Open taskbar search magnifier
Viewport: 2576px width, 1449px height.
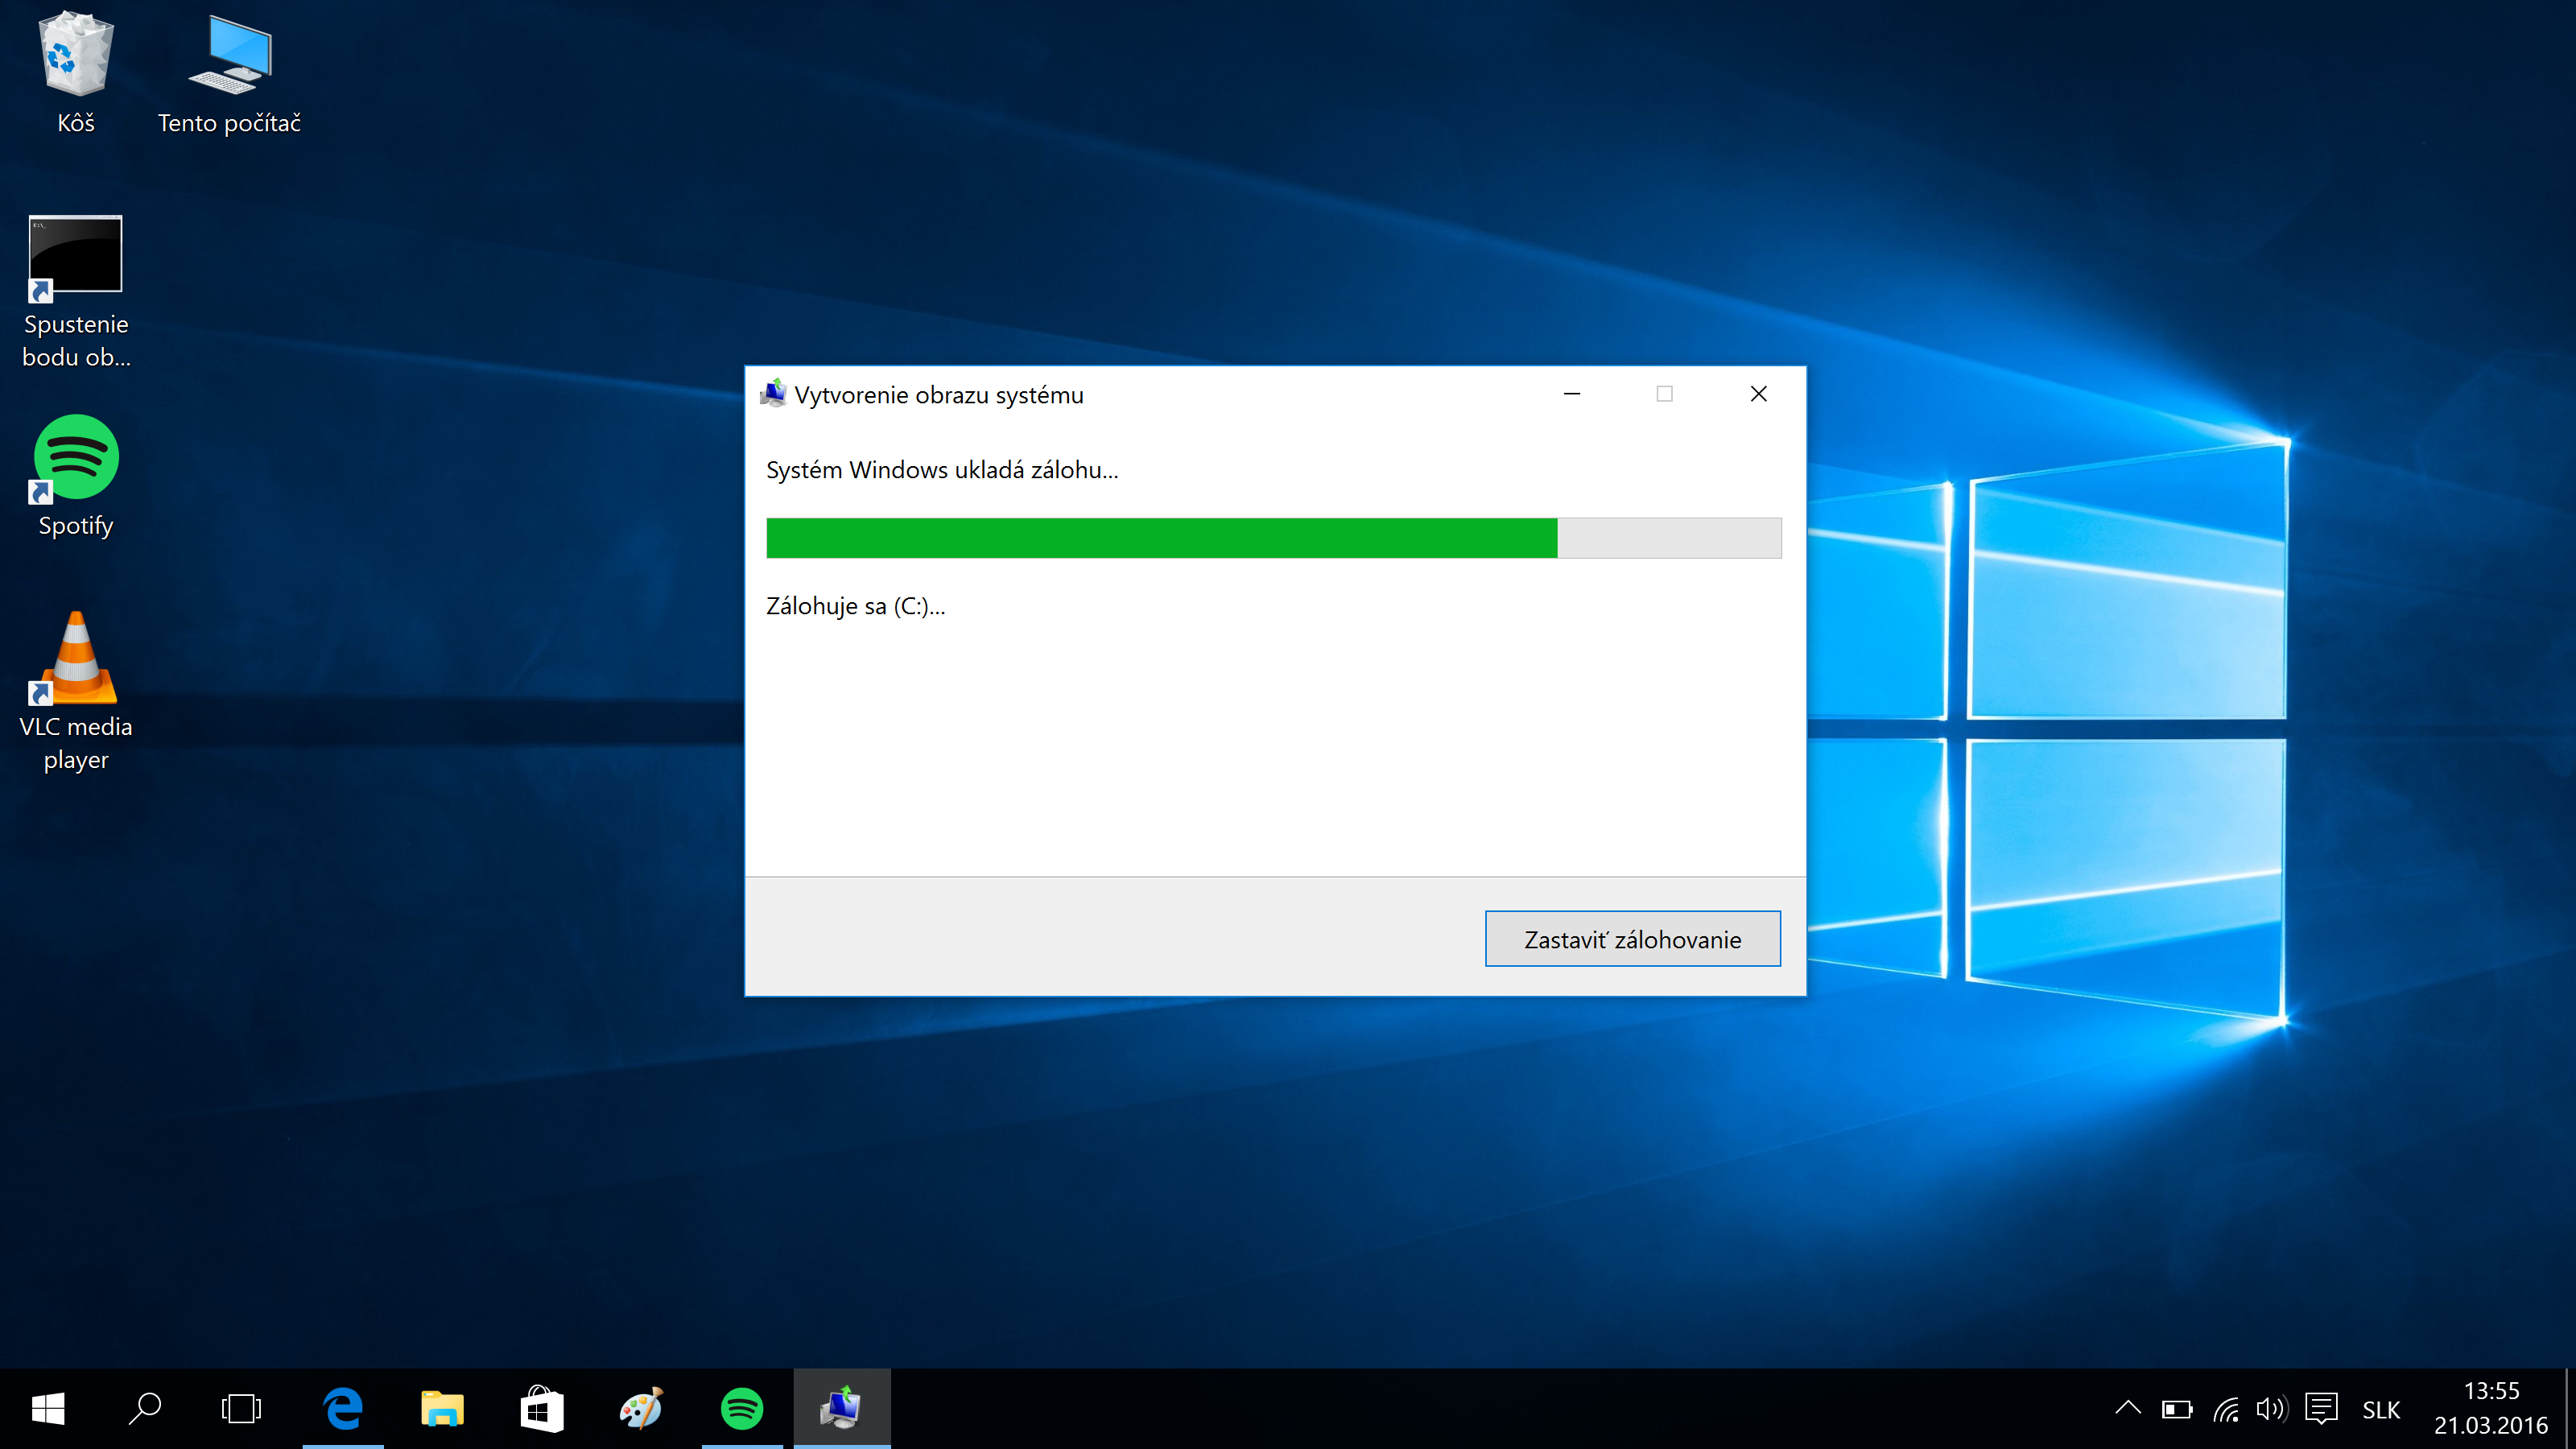pos(145,1409)
